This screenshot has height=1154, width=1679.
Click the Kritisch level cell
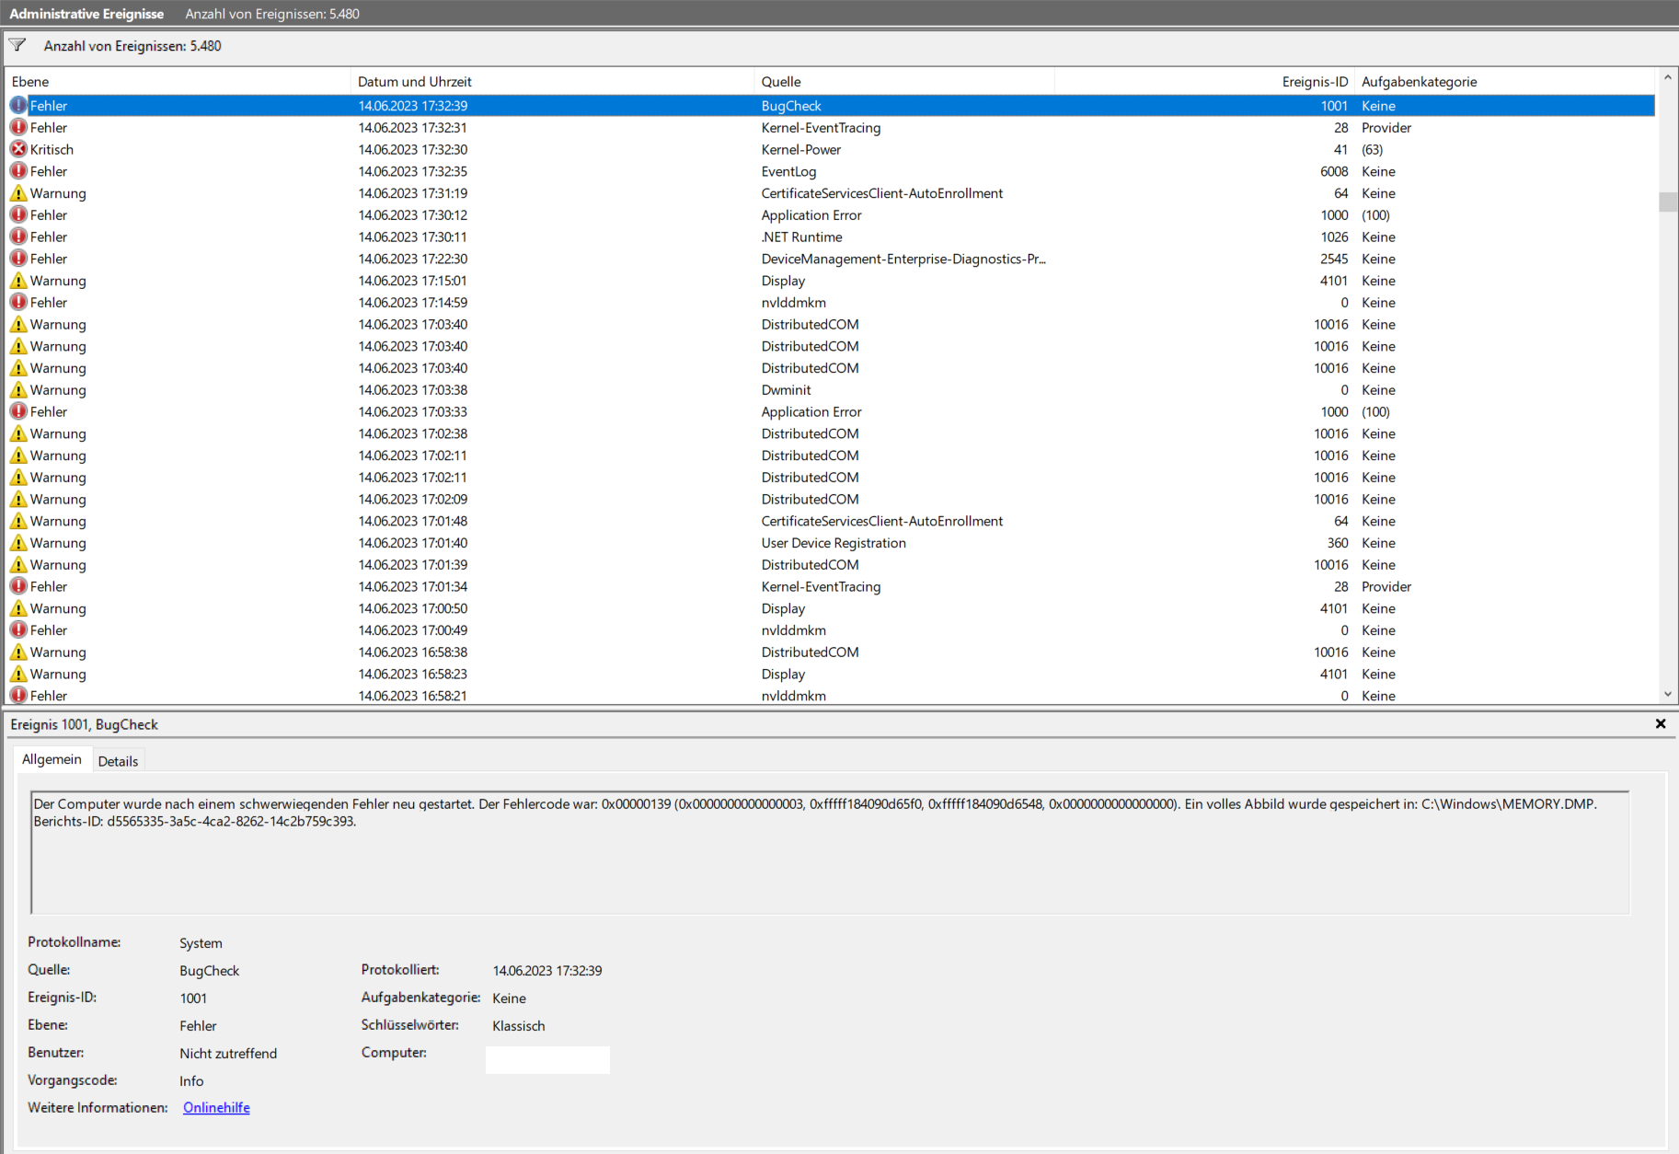[52, 149]
